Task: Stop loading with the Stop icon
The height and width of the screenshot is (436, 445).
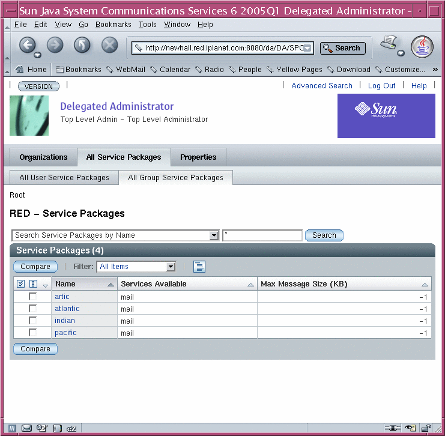Action: click(109, 45)
